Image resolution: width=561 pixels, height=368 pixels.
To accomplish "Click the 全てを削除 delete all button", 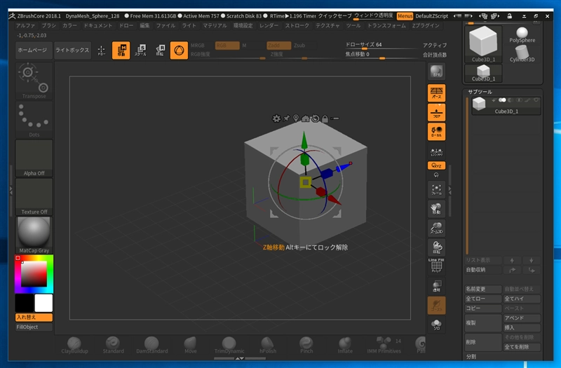I will (x=522, y=347).
